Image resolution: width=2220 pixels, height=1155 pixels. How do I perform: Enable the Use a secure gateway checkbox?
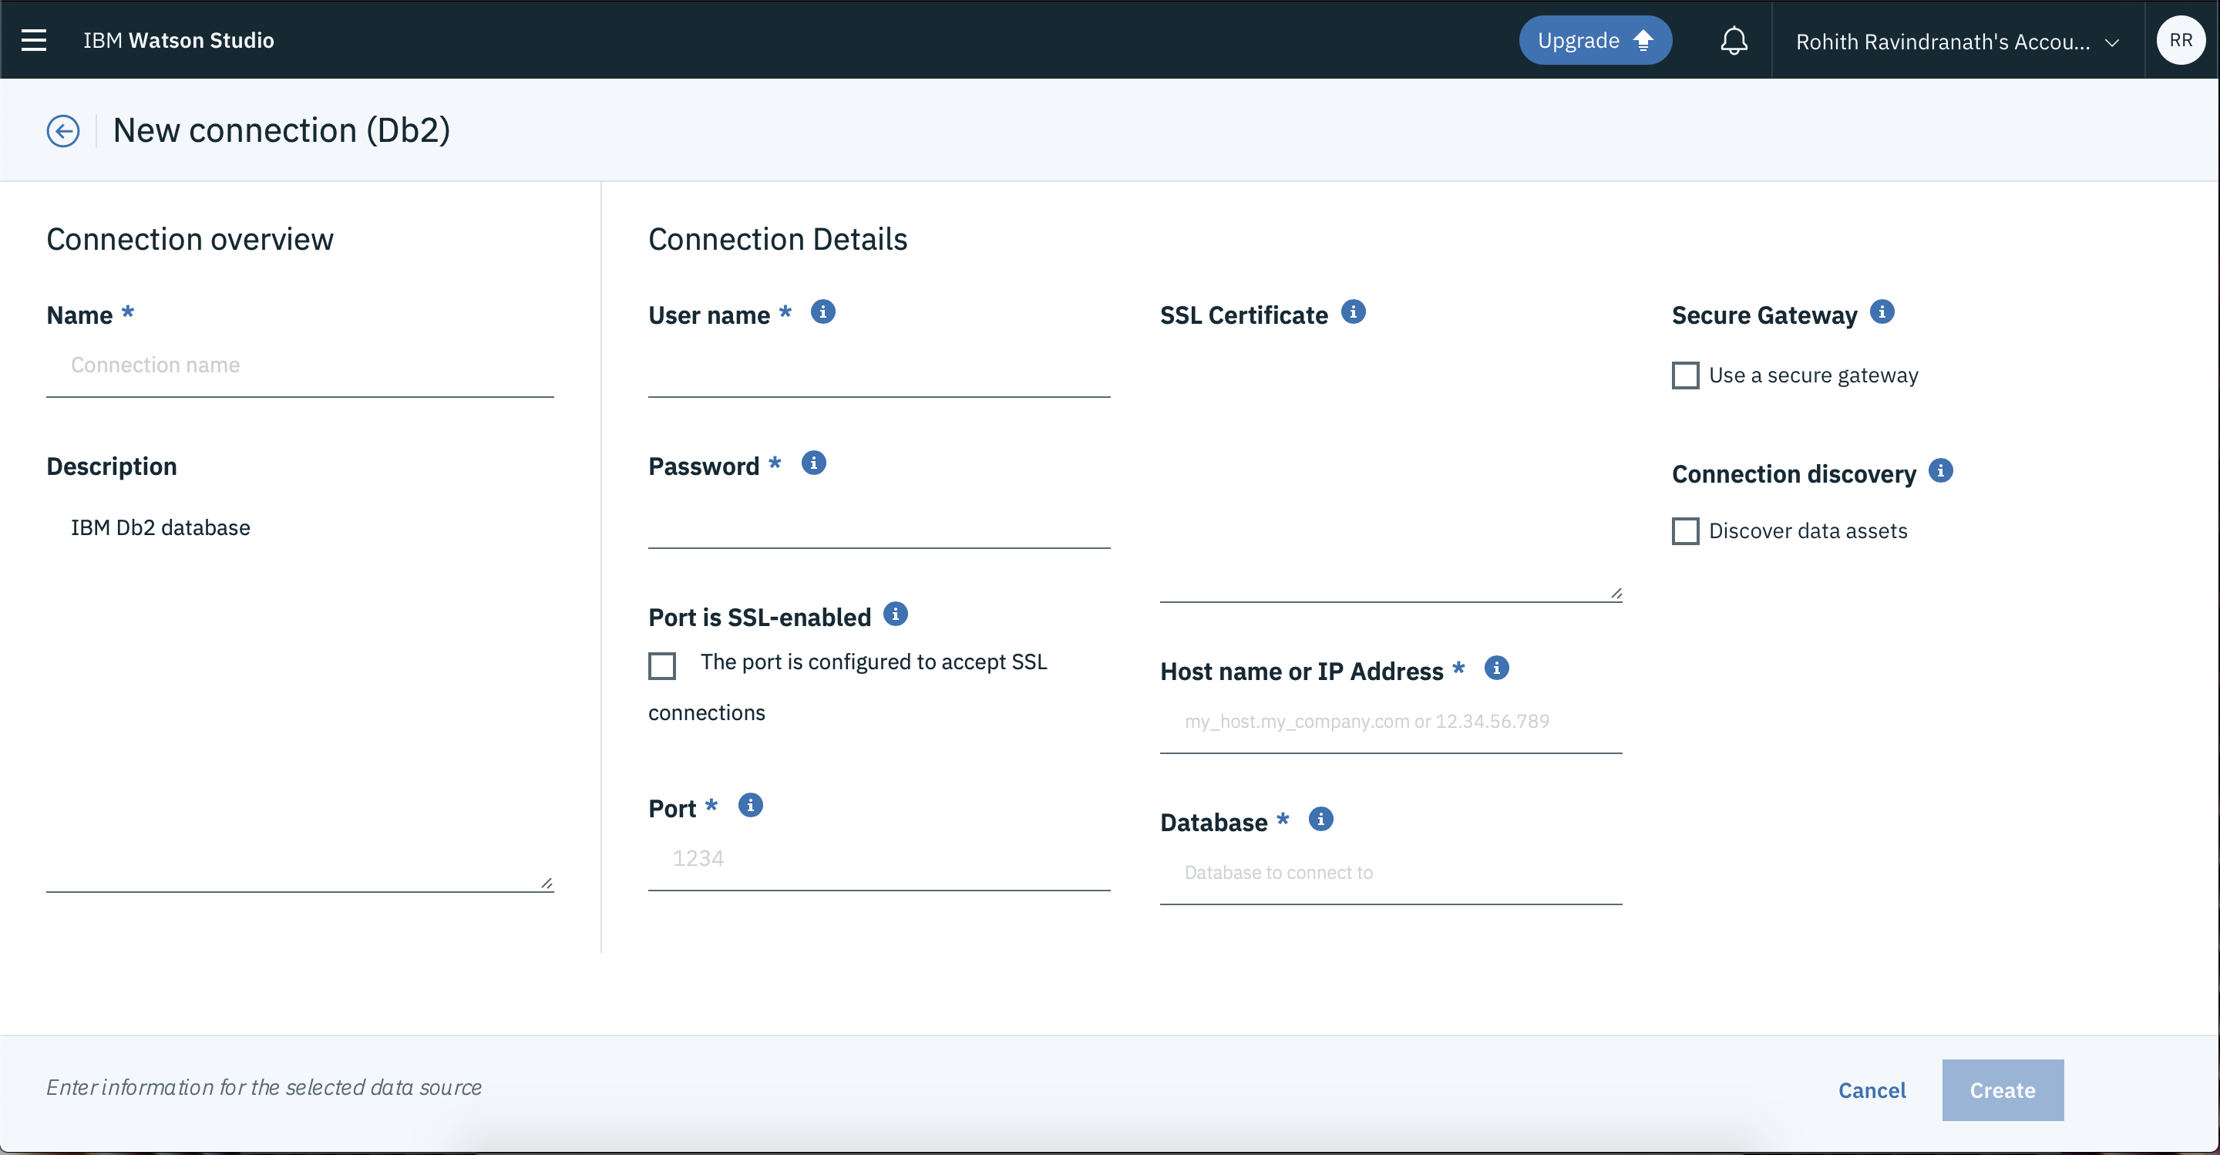pos(1686,375)
